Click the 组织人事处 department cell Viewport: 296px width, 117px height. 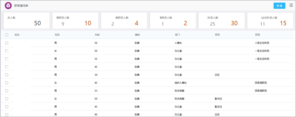pyautogui.click(x=181, y=83)
